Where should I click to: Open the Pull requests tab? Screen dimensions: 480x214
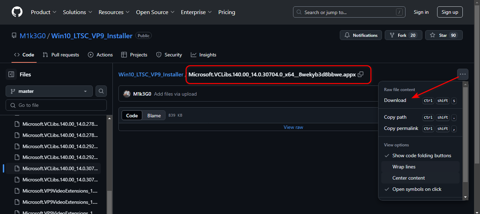coord(61,55)
